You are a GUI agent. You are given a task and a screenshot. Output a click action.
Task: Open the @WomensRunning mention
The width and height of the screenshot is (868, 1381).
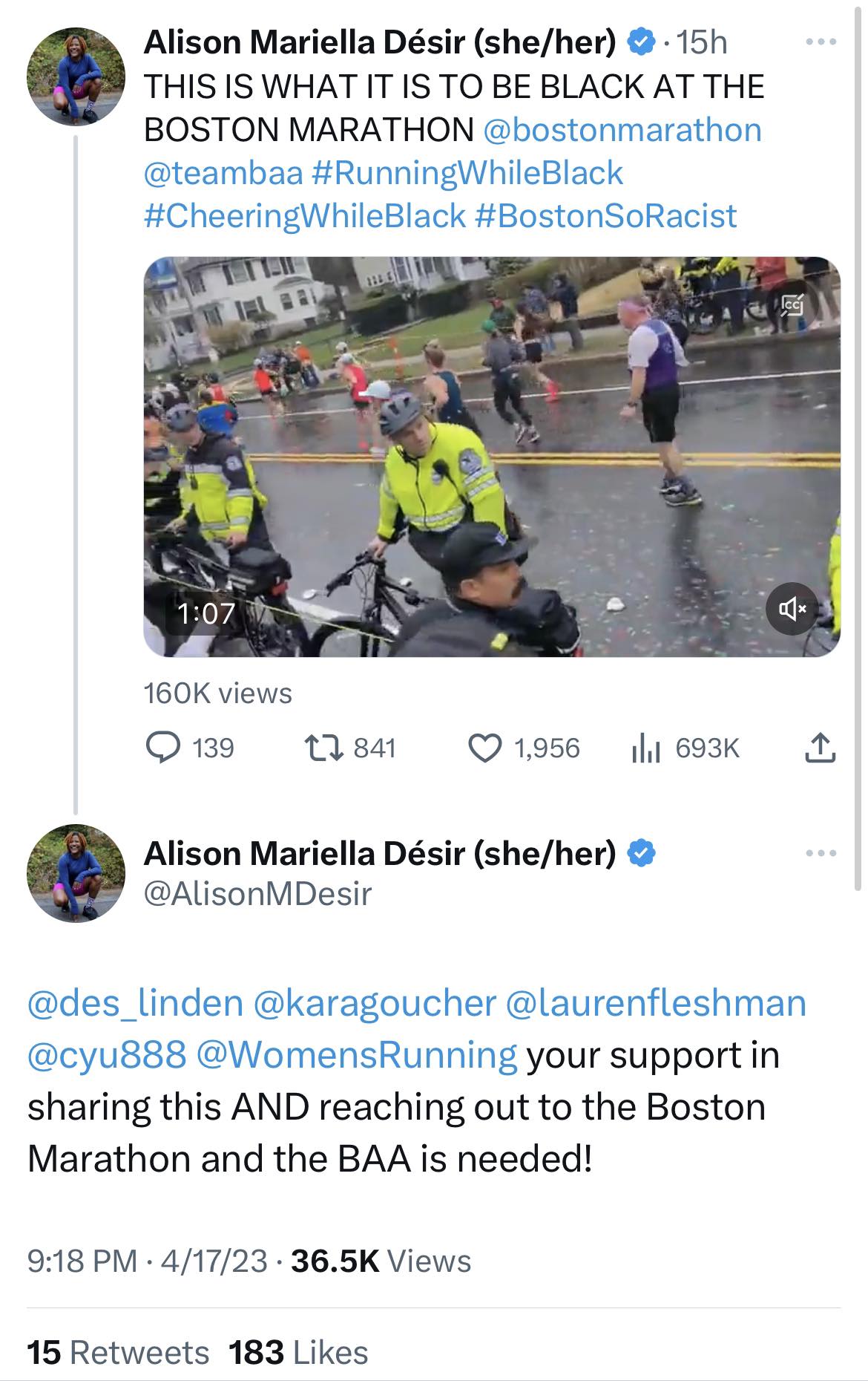356,1054
